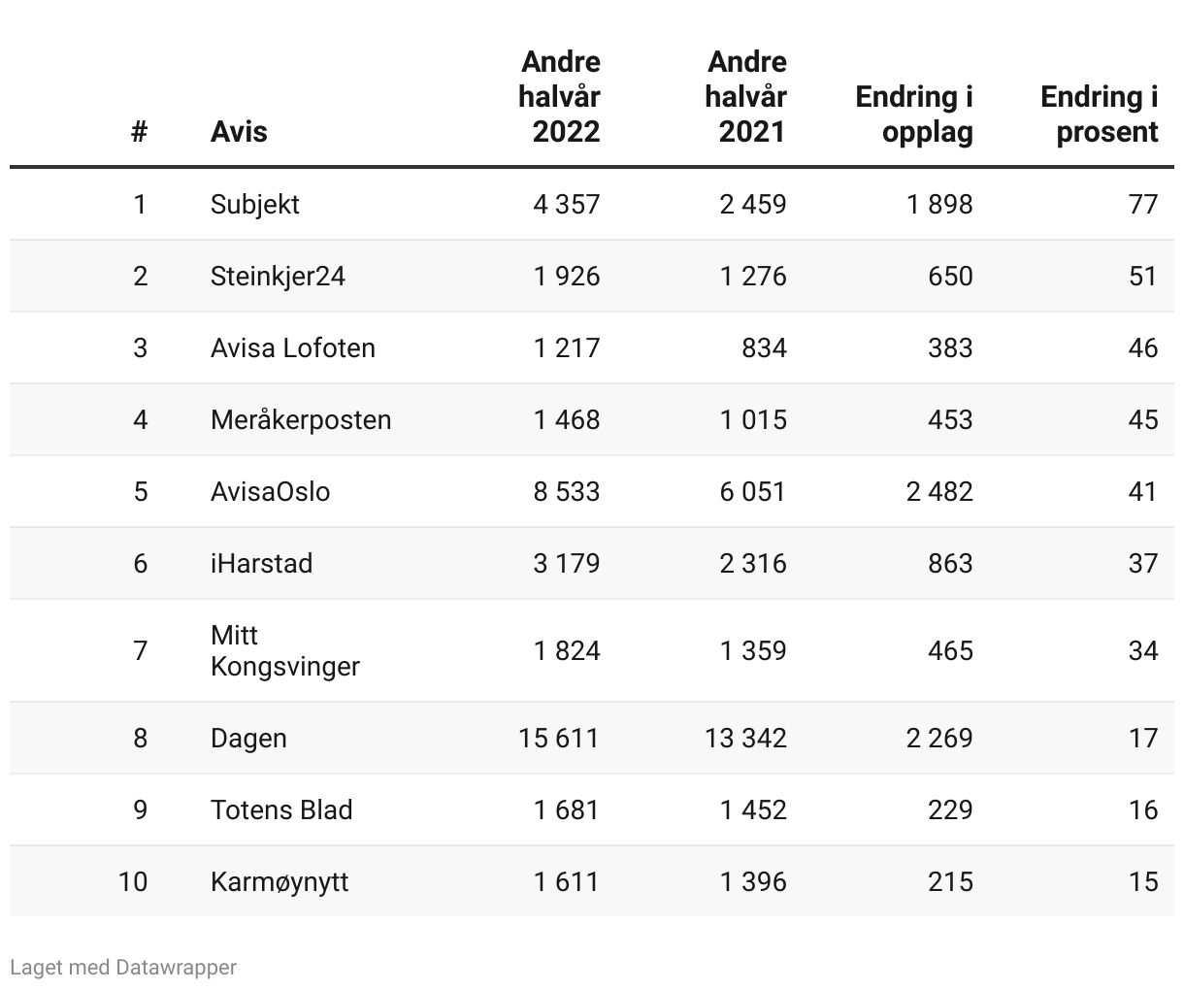Click 'Endring i prosent' header
The image size is (1184, 990).
1099,114
